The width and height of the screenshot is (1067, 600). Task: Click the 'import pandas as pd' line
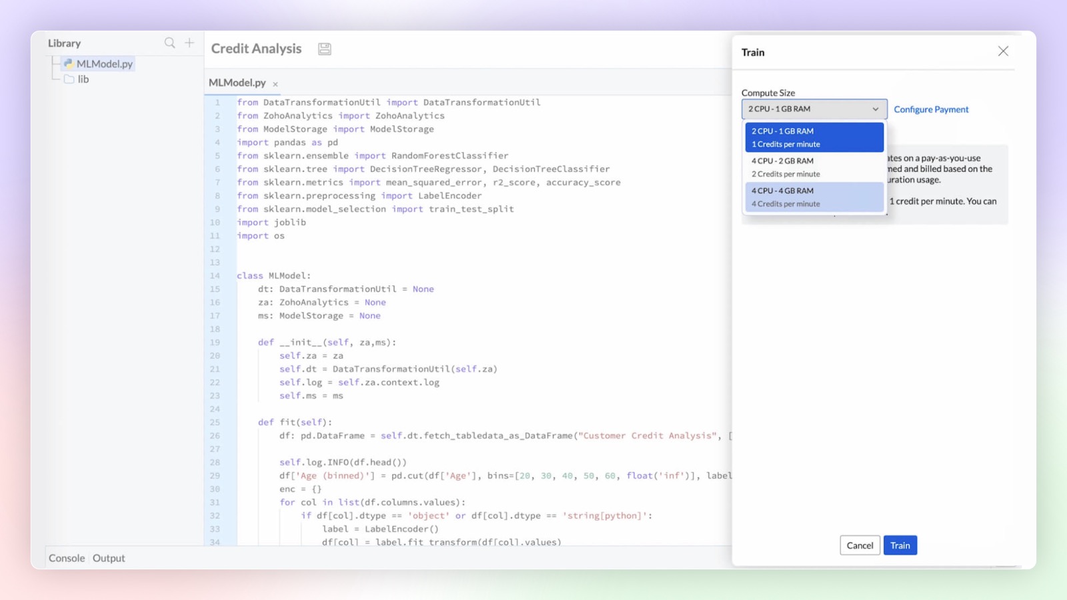287,142
